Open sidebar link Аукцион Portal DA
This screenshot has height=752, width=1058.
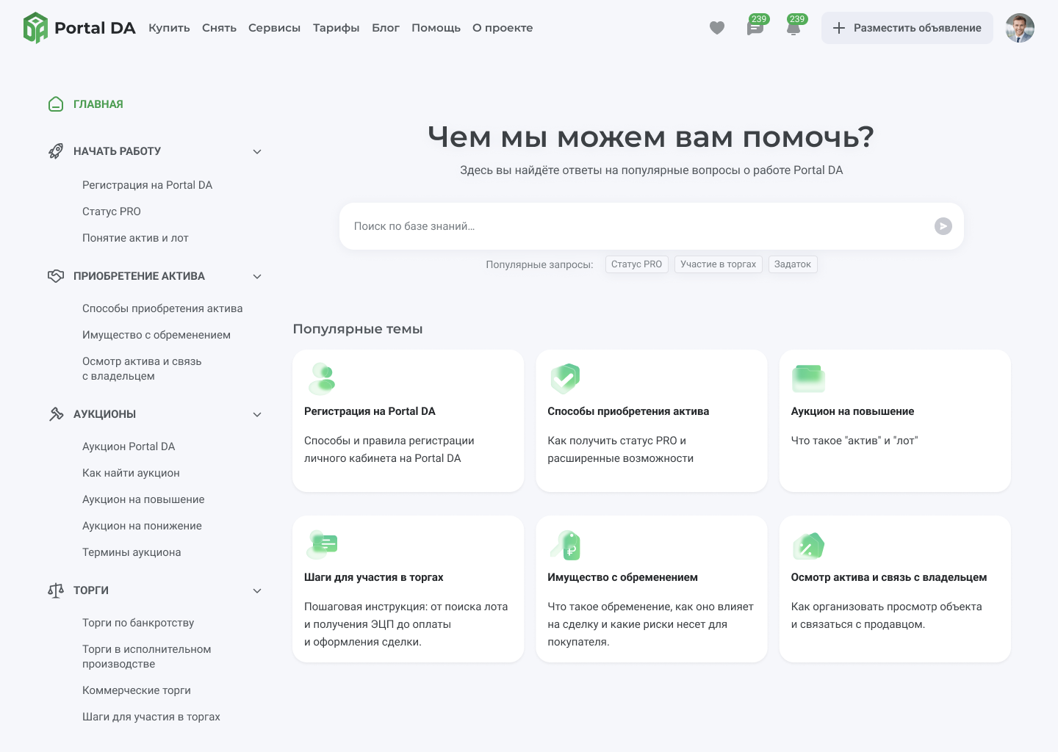point(129,446)
